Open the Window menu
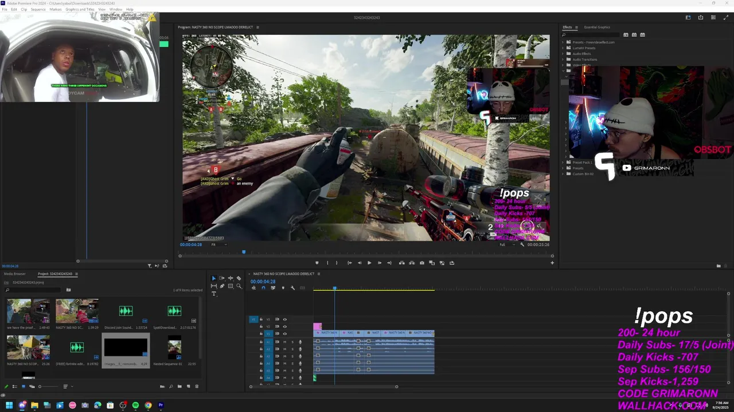Screen dimensions: 734x412 115,10
